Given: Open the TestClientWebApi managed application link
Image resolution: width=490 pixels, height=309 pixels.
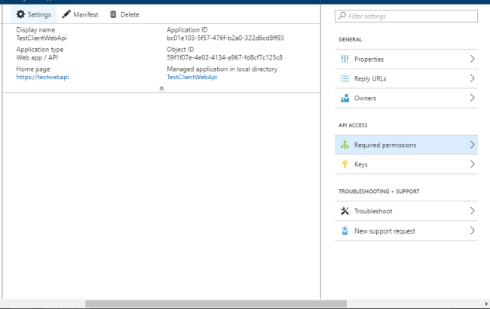Looking at the screenshot, I should click(x=192, y=77).
